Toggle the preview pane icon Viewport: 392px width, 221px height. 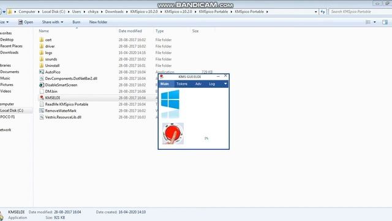[x=385, y=22]
